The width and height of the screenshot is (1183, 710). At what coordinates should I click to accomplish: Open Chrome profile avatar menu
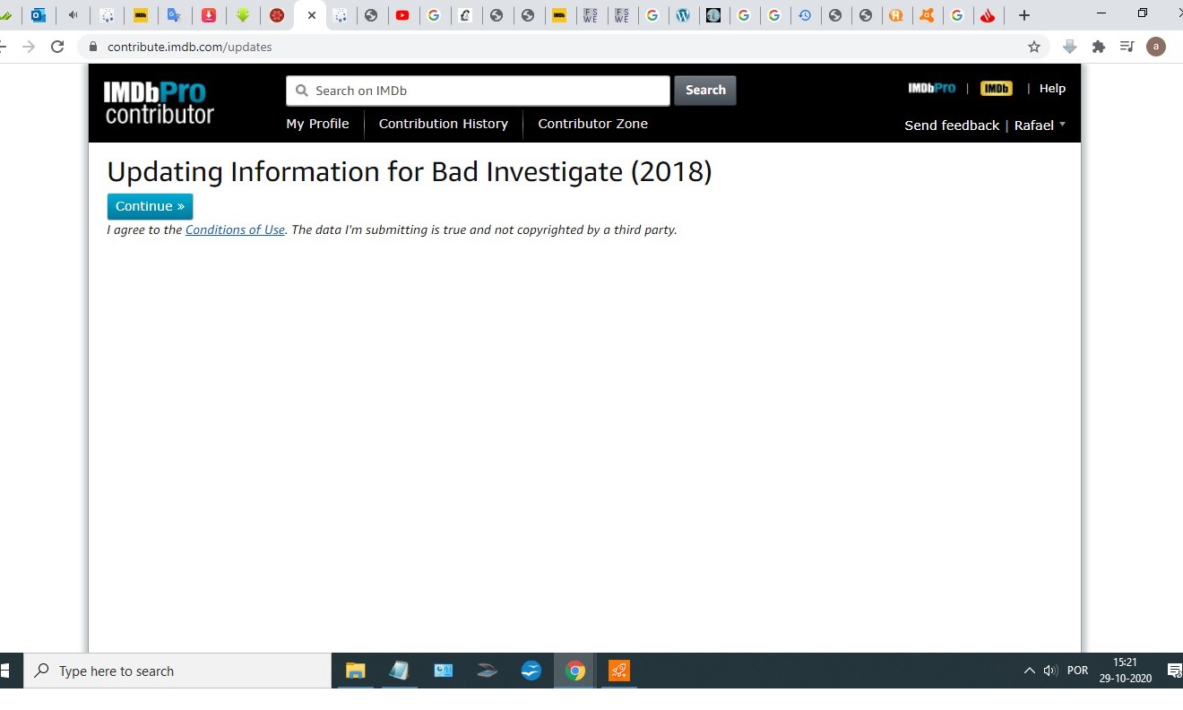(1156, 47)
